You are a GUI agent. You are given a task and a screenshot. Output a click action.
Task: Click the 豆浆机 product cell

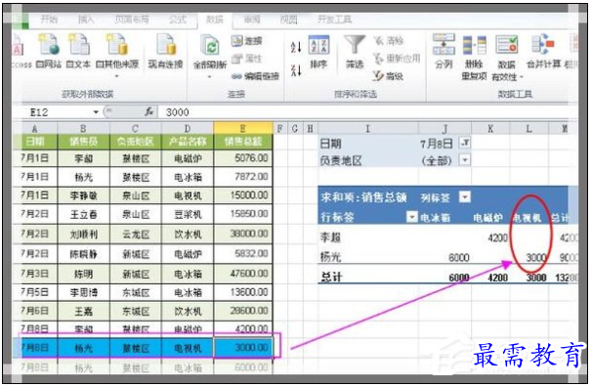[188, 215]
